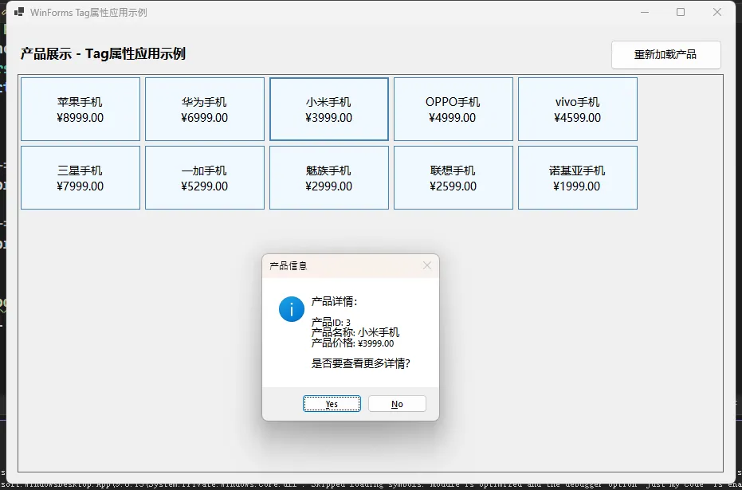Choose the 一加手机 product tile
Image resolution: width=742 pixels, height=490 pixels.
point(204,178)
